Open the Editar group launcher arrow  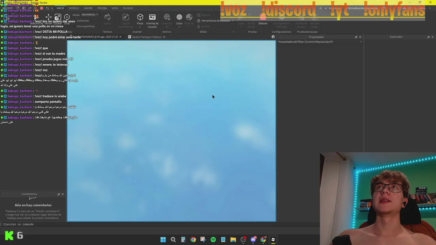point(234,32)
